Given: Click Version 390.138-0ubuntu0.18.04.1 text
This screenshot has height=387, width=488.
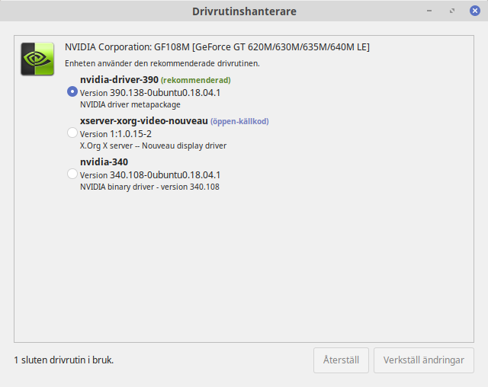Looking at the screenshot, I should pos(150,93).
